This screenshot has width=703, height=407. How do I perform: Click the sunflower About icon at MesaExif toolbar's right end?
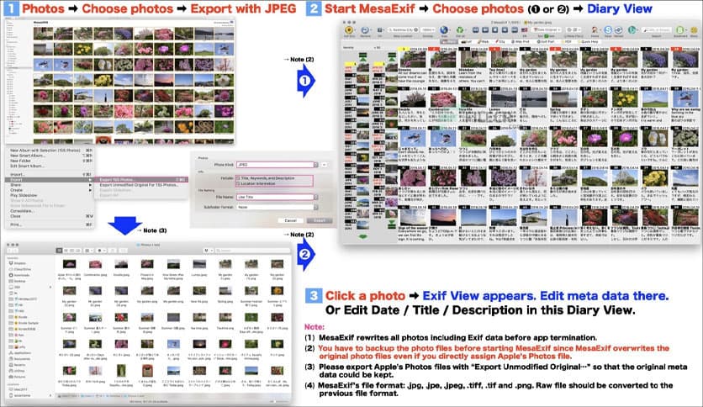pos(694,29)
